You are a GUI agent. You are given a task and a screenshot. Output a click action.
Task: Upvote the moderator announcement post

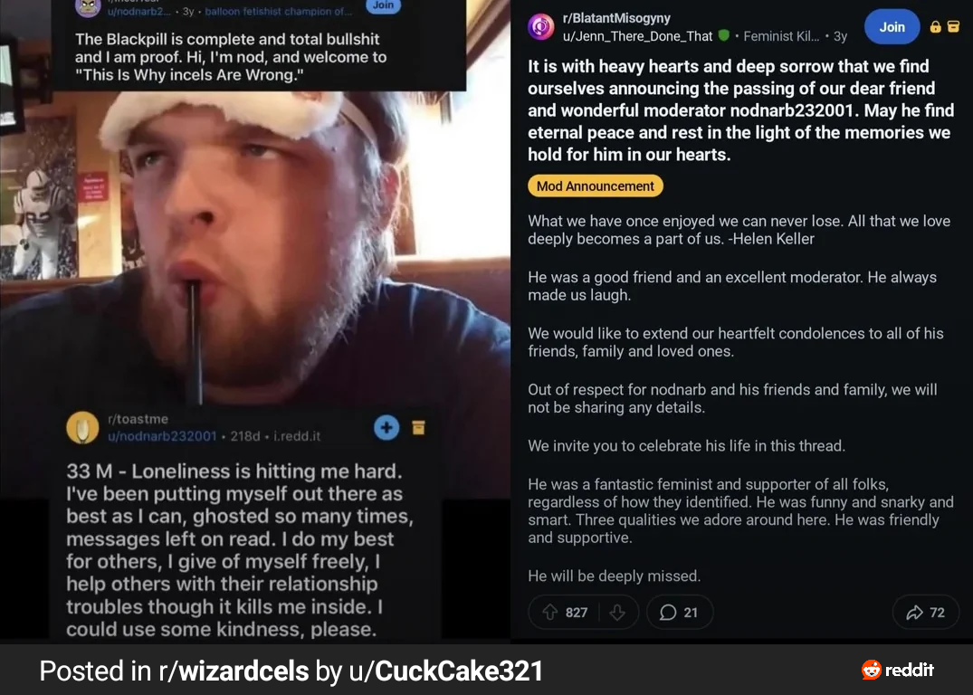point(550,613)
